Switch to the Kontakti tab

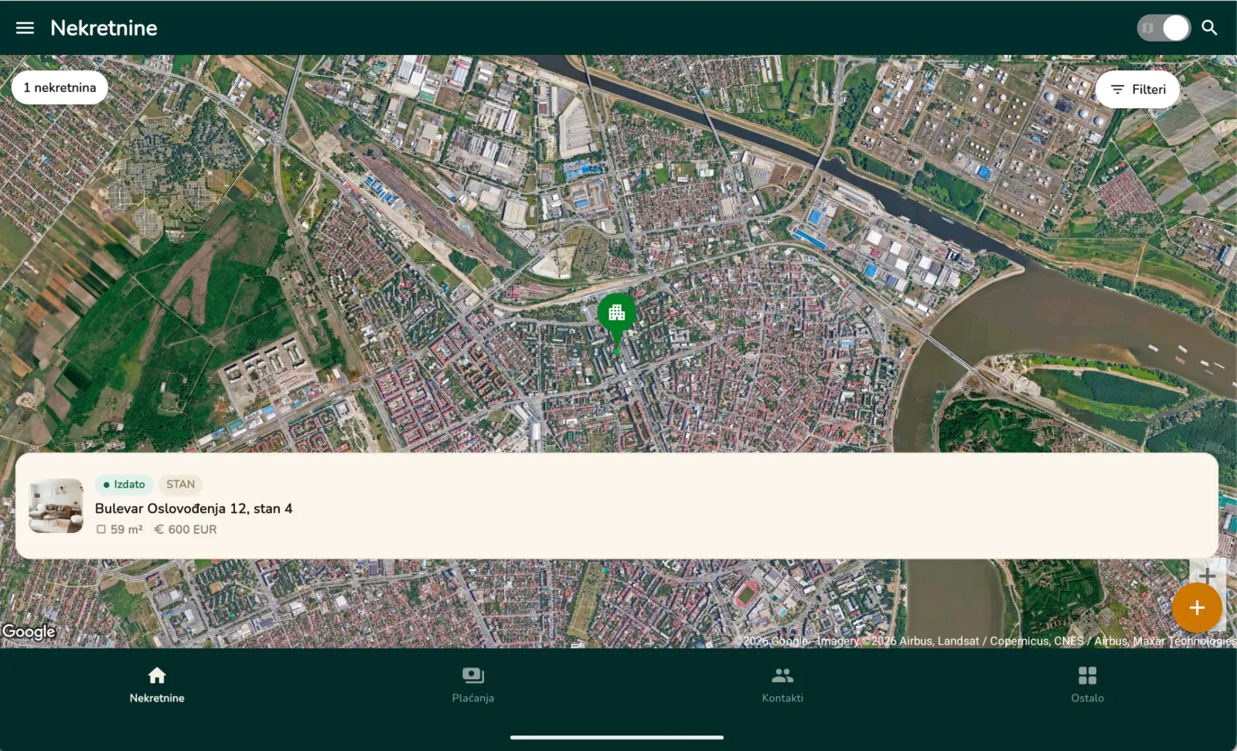[782, 685]
